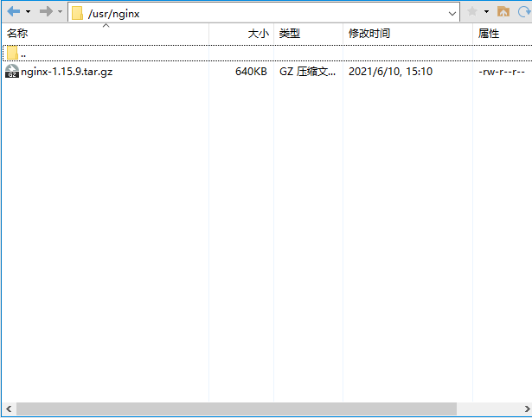Select the parent folder '..' row
The height and width of the screenshot is (418, 532).
coord(267,54)
